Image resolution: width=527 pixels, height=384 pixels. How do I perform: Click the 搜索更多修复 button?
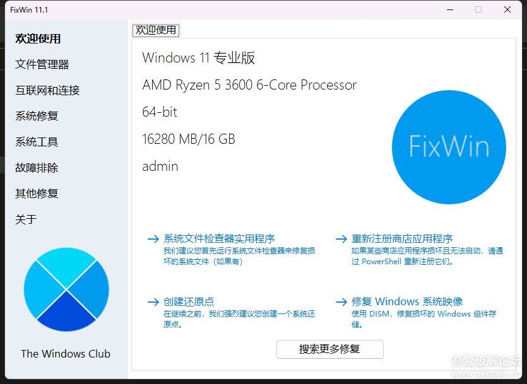click(329, 349)
